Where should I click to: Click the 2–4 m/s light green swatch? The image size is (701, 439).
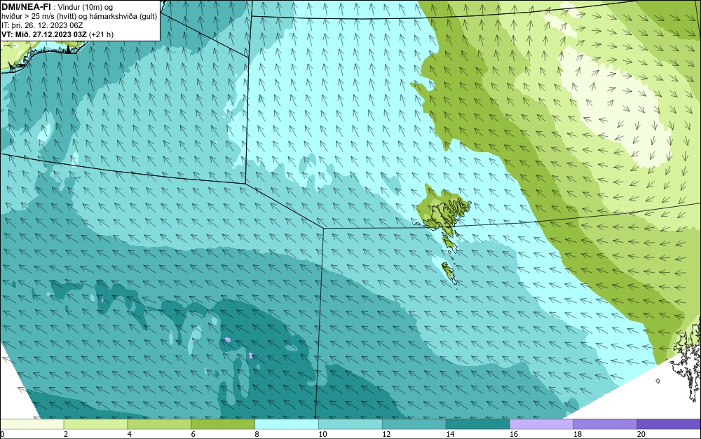point(95,424)
